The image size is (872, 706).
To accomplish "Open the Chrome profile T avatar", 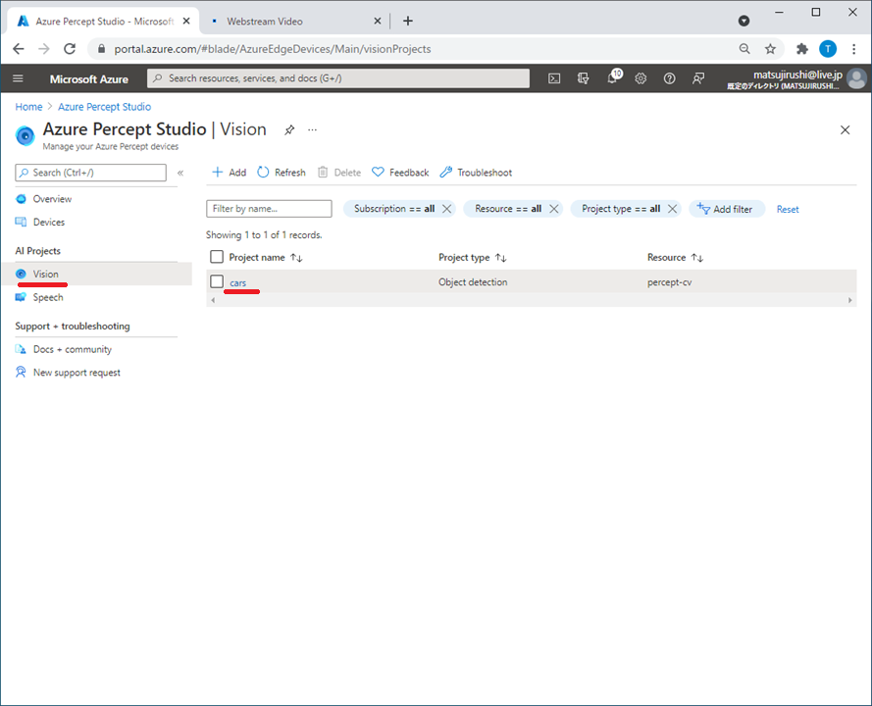I will click(828, 49).
